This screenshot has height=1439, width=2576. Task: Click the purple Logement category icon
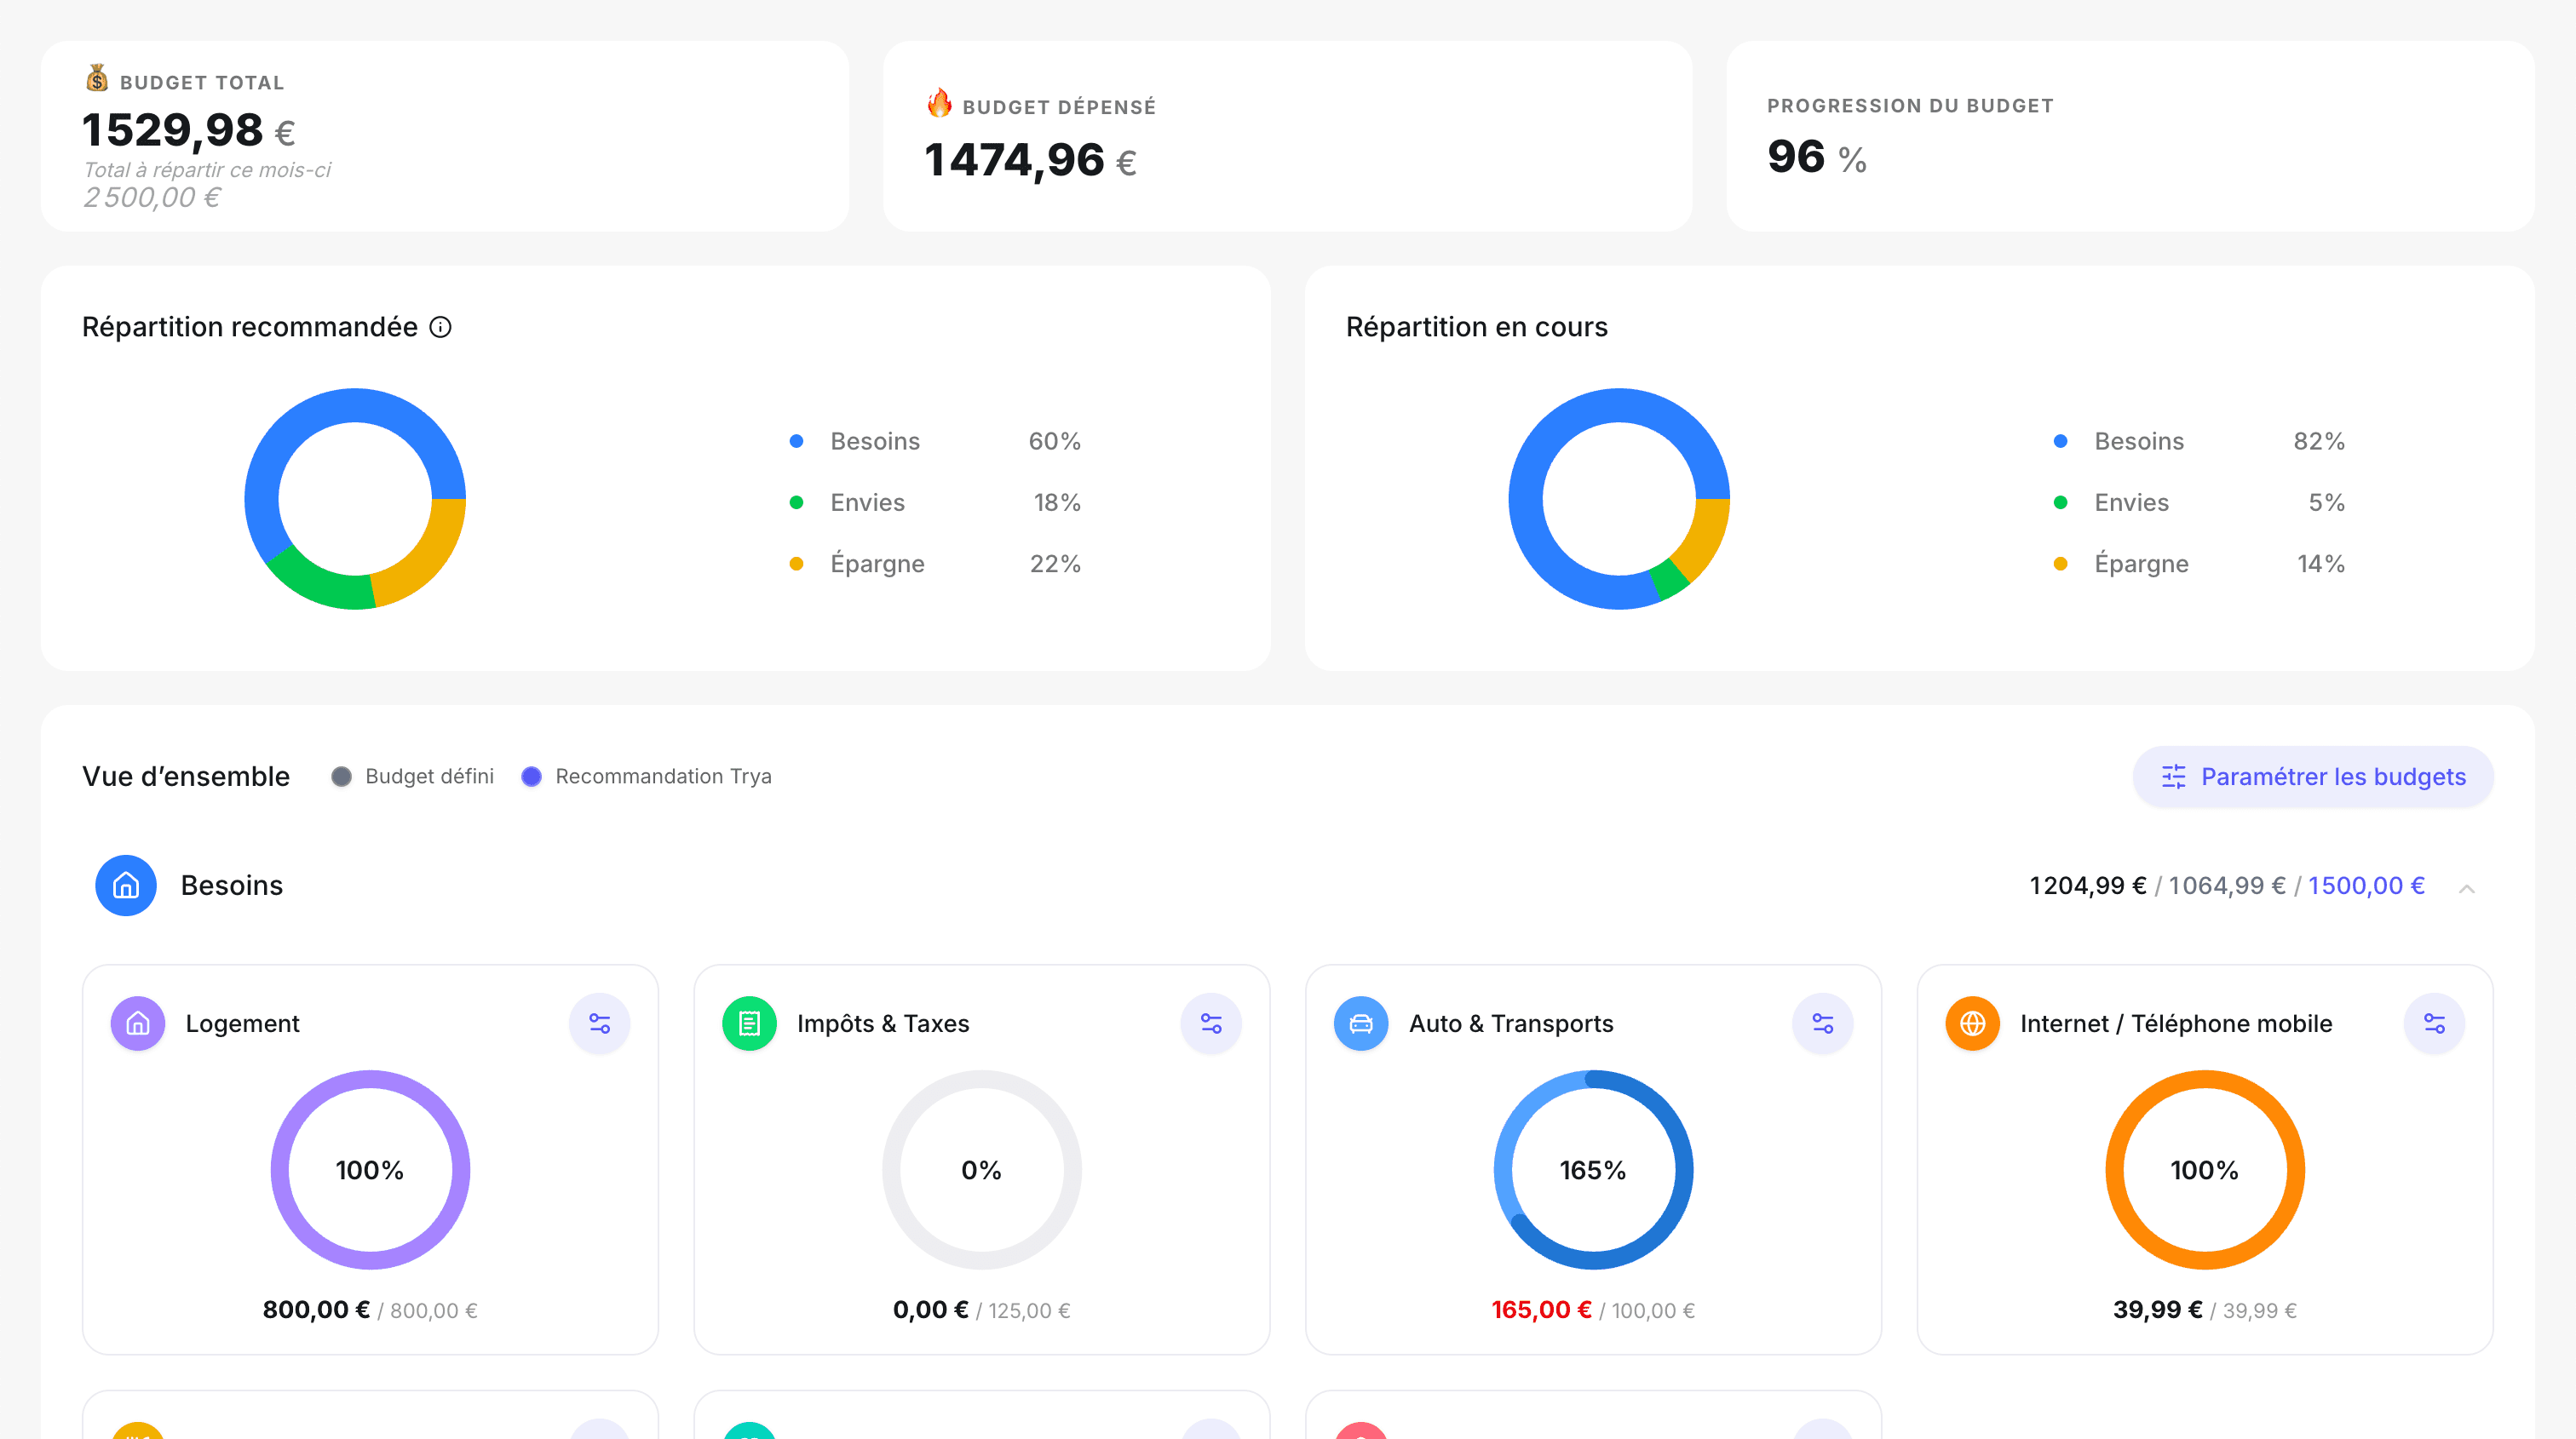tap(138, 1023)
